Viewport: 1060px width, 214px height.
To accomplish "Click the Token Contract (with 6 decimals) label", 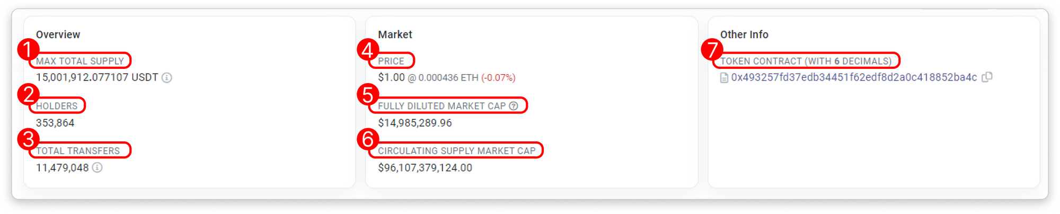I will click(x=806, y=61).
